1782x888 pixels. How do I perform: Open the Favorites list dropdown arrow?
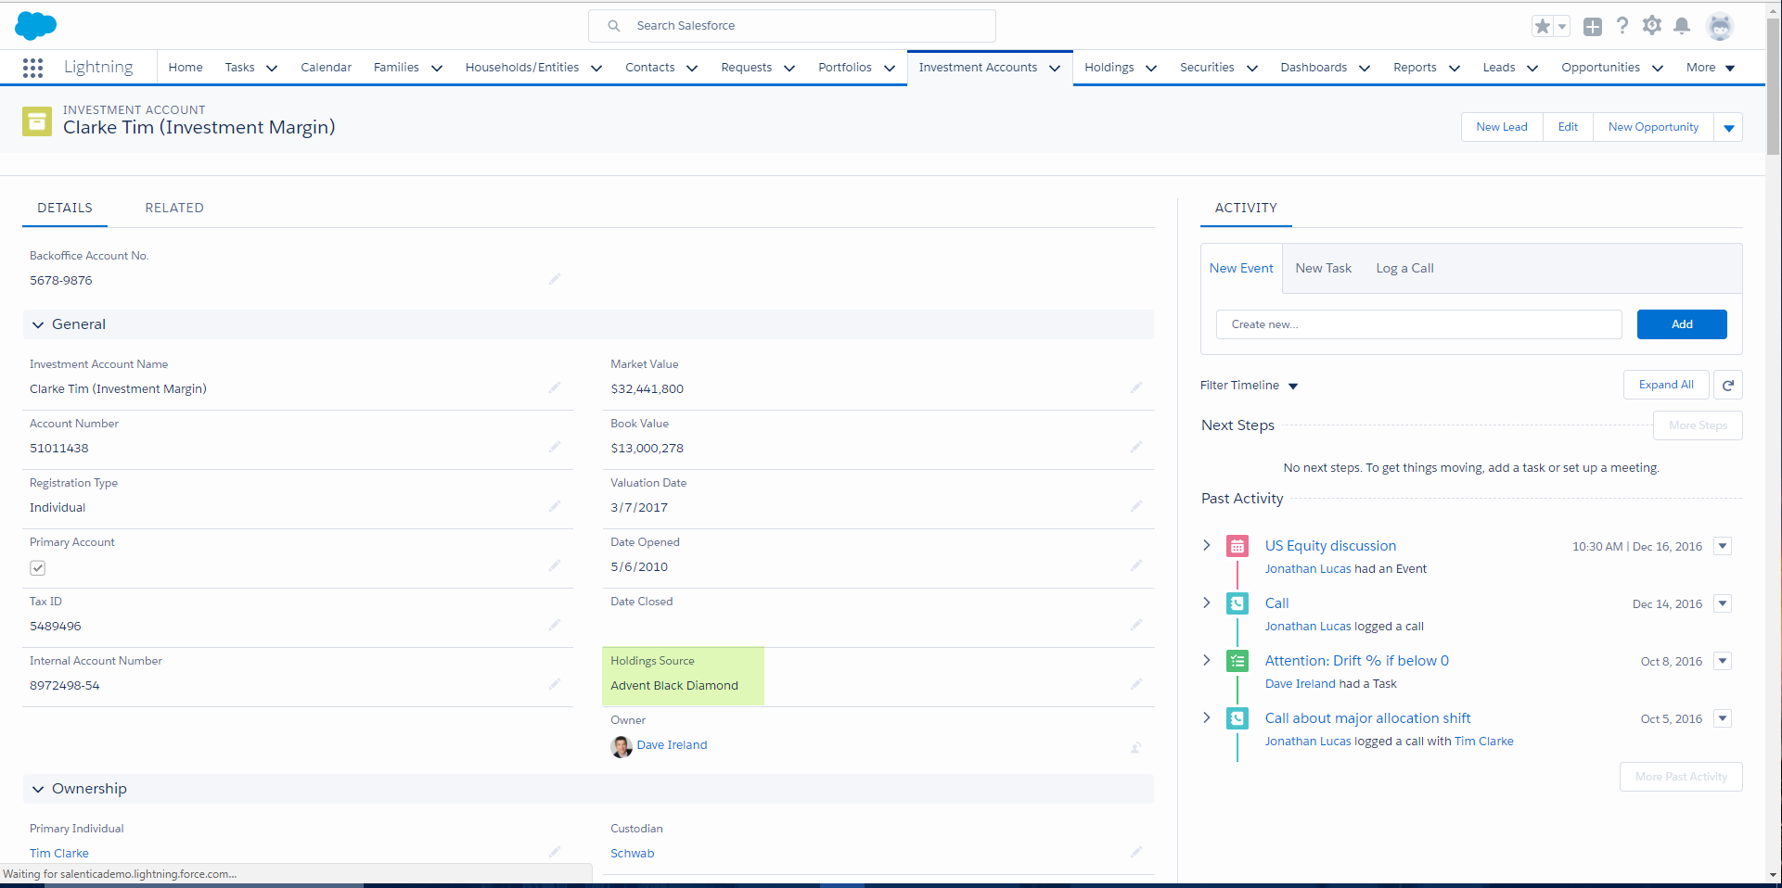tap(1562, 27)
